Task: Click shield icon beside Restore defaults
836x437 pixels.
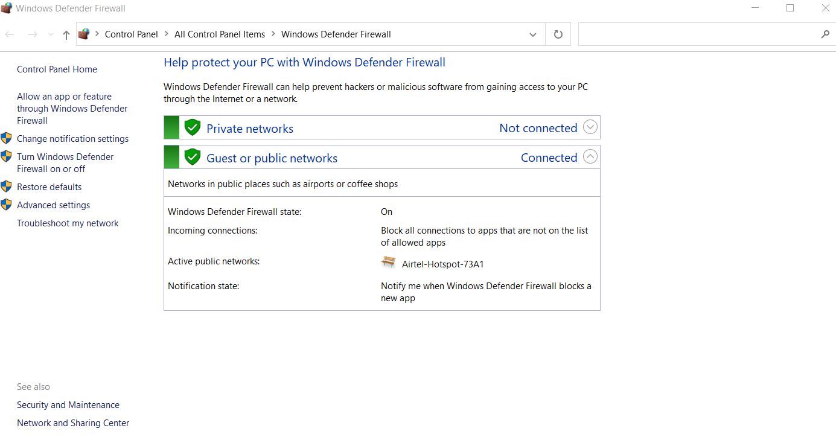Action: tap(6, 187)
